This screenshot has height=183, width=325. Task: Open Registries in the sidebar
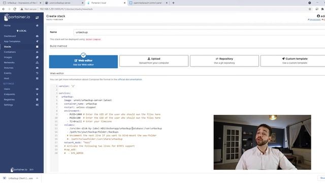coord(9,100)
